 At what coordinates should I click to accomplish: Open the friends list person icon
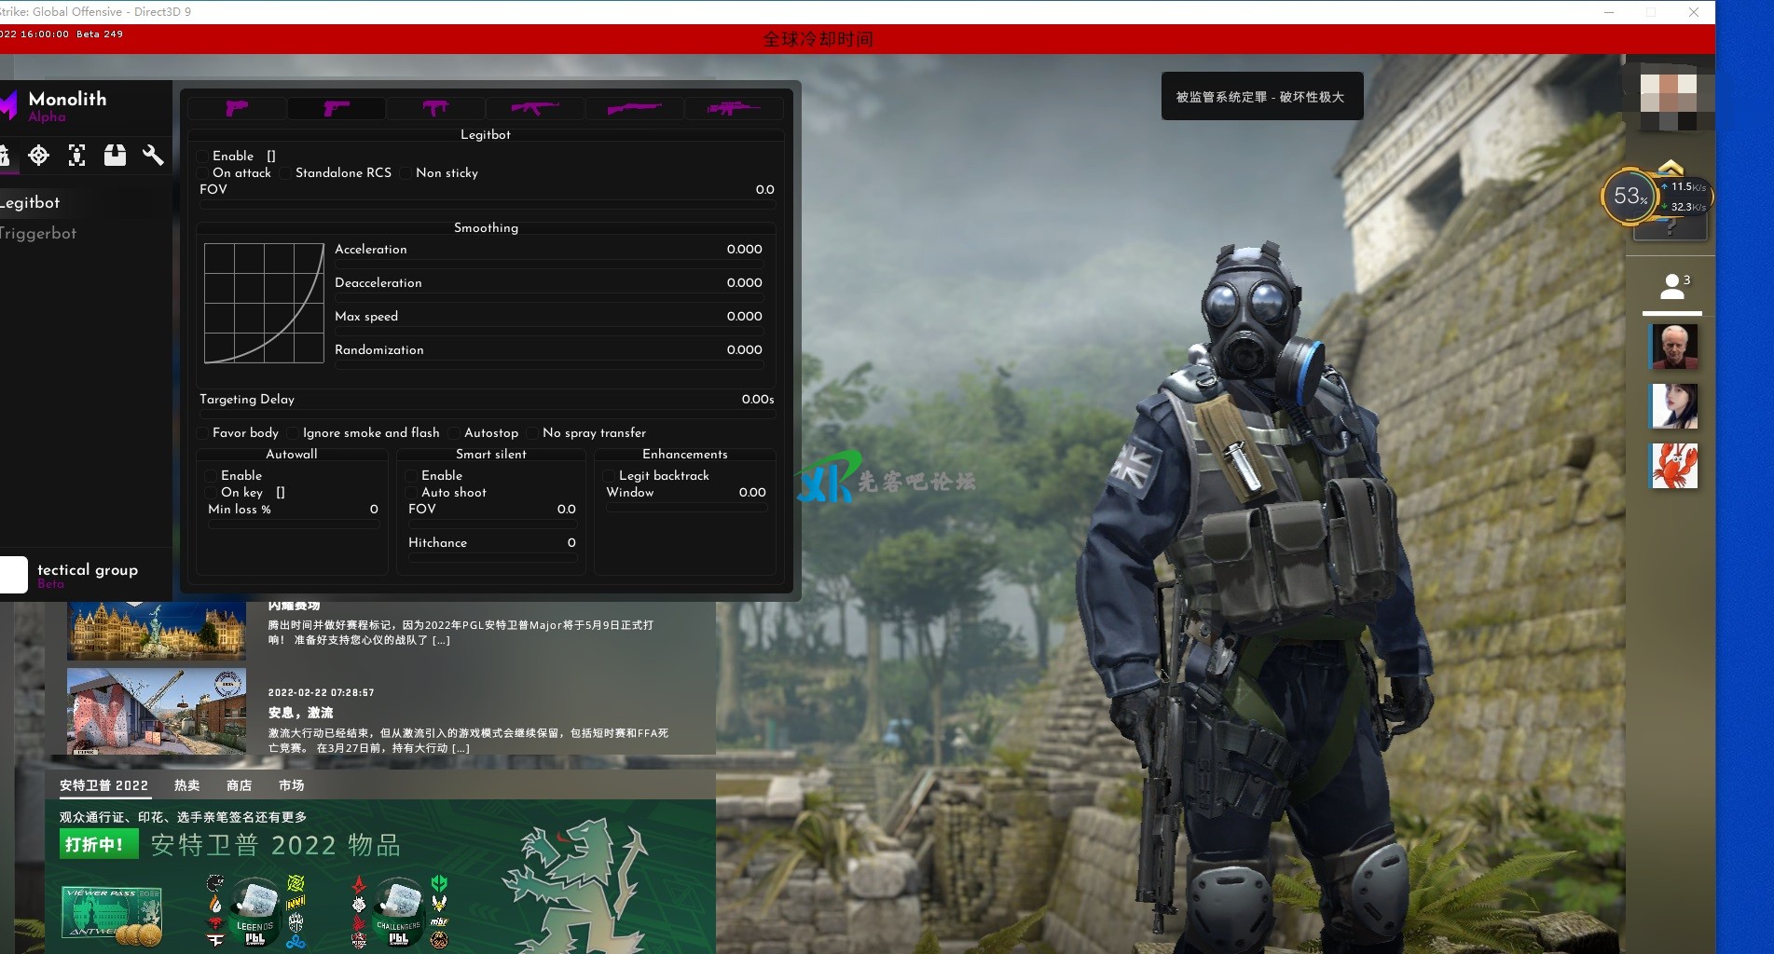[x=1673, y=287]
